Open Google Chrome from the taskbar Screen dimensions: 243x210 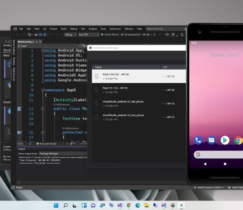tap(129, 205)
